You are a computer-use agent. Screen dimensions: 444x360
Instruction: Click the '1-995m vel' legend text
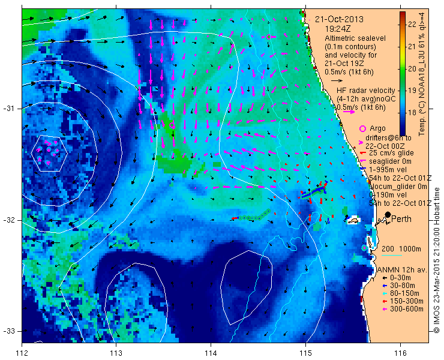(388, 170)
